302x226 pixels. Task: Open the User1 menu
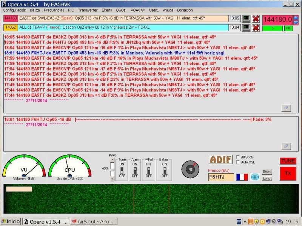(x=154, y=10)
